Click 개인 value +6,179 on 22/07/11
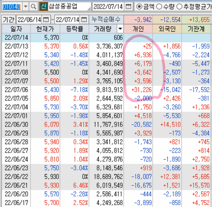 point(143,63)
